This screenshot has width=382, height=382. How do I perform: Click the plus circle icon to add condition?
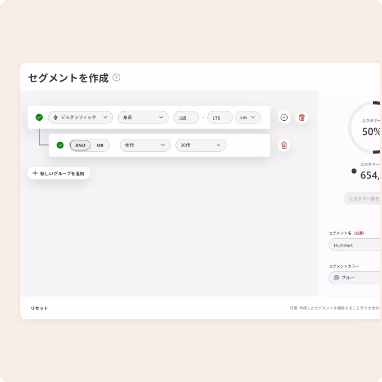click(x=284, y=117)
